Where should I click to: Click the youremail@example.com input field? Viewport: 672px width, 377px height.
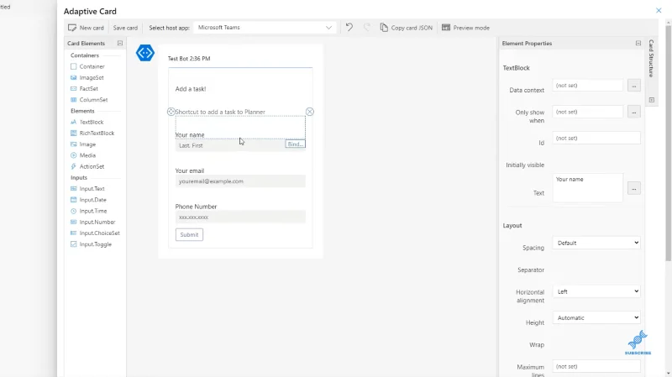pos(240,181)
